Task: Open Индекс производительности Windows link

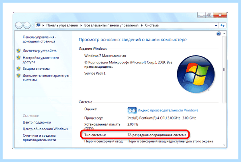Action: click(x=168, y=110)
